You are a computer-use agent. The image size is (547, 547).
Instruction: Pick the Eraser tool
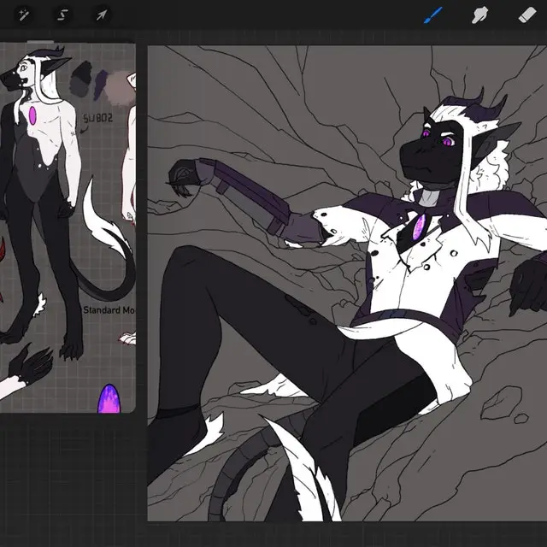pos(527,15)
